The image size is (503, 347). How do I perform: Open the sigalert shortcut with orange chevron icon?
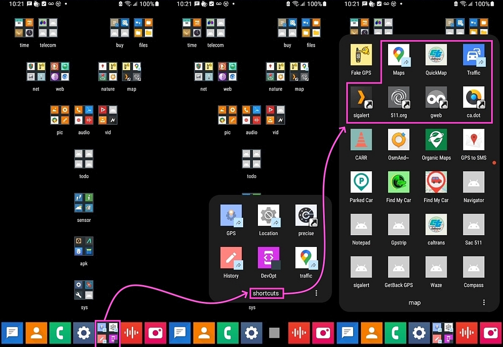(x=361, y=97)
